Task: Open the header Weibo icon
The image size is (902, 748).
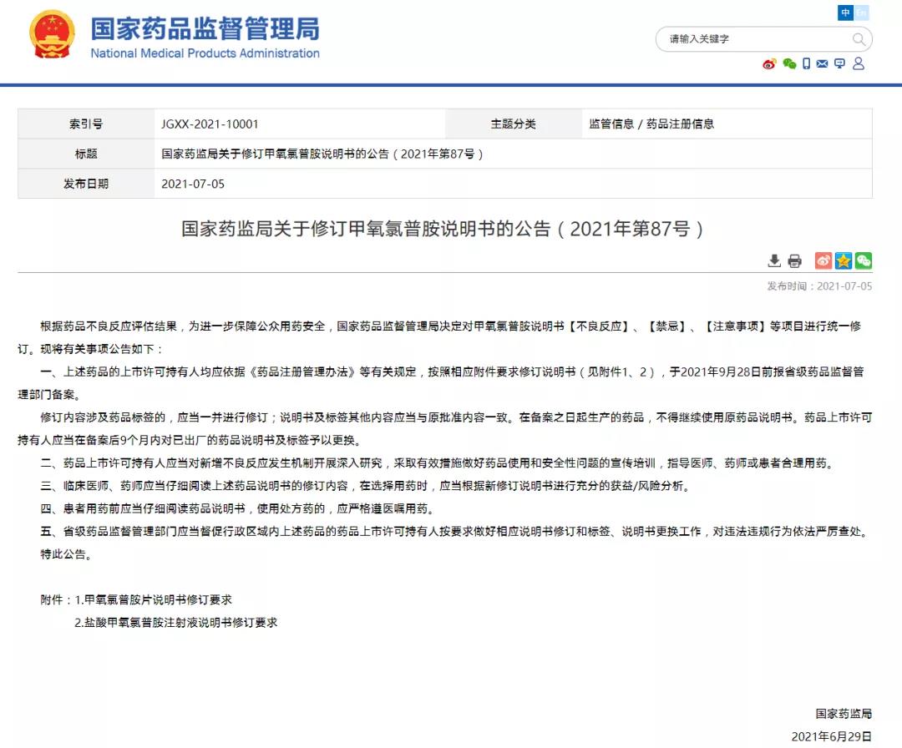Action: [769, 64]
